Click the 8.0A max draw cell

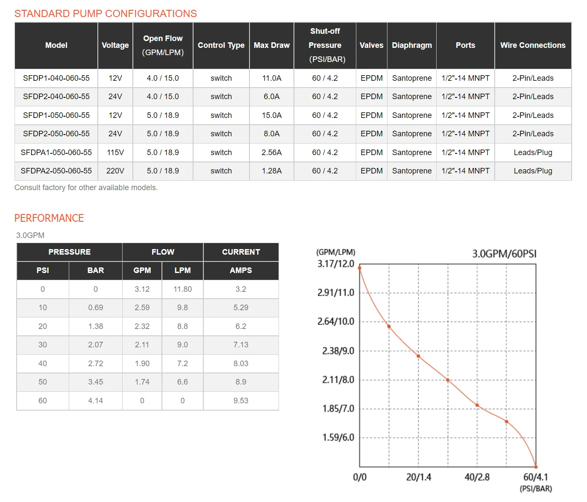coord(272,134)
